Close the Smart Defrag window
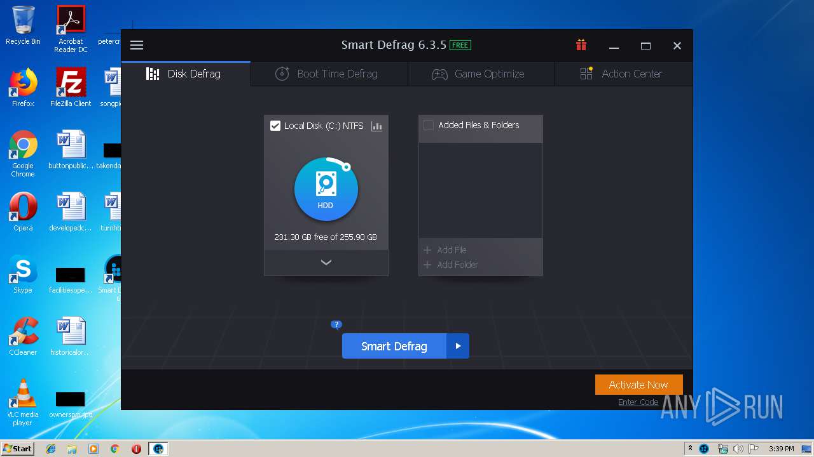Screen dimensions: 814x457 [677, 46]
